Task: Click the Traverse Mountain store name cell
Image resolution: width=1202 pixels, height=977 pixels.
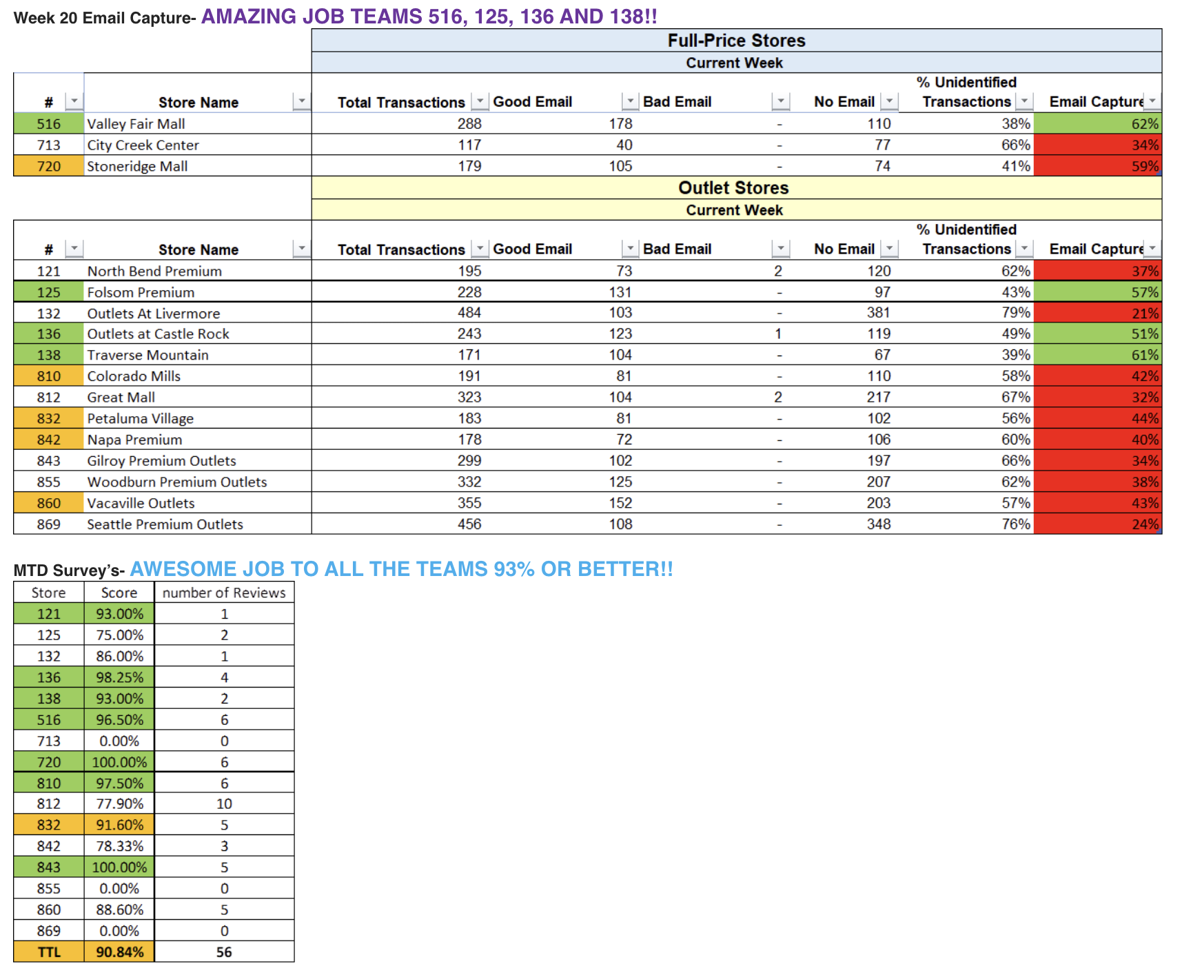Action: pyautogui.click(x=198, y=355)
